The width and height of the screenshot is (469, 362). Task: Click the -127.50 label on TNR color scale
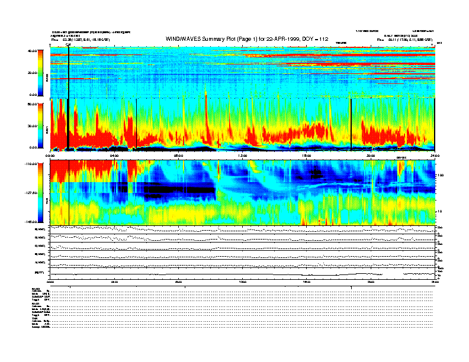coord(31,193)
